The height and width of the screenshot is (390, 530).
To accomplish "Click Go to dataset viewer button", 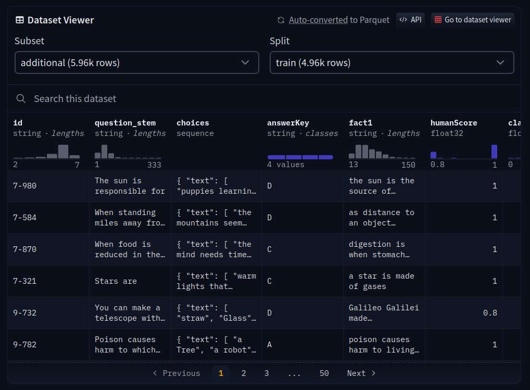I will (472, 20).
